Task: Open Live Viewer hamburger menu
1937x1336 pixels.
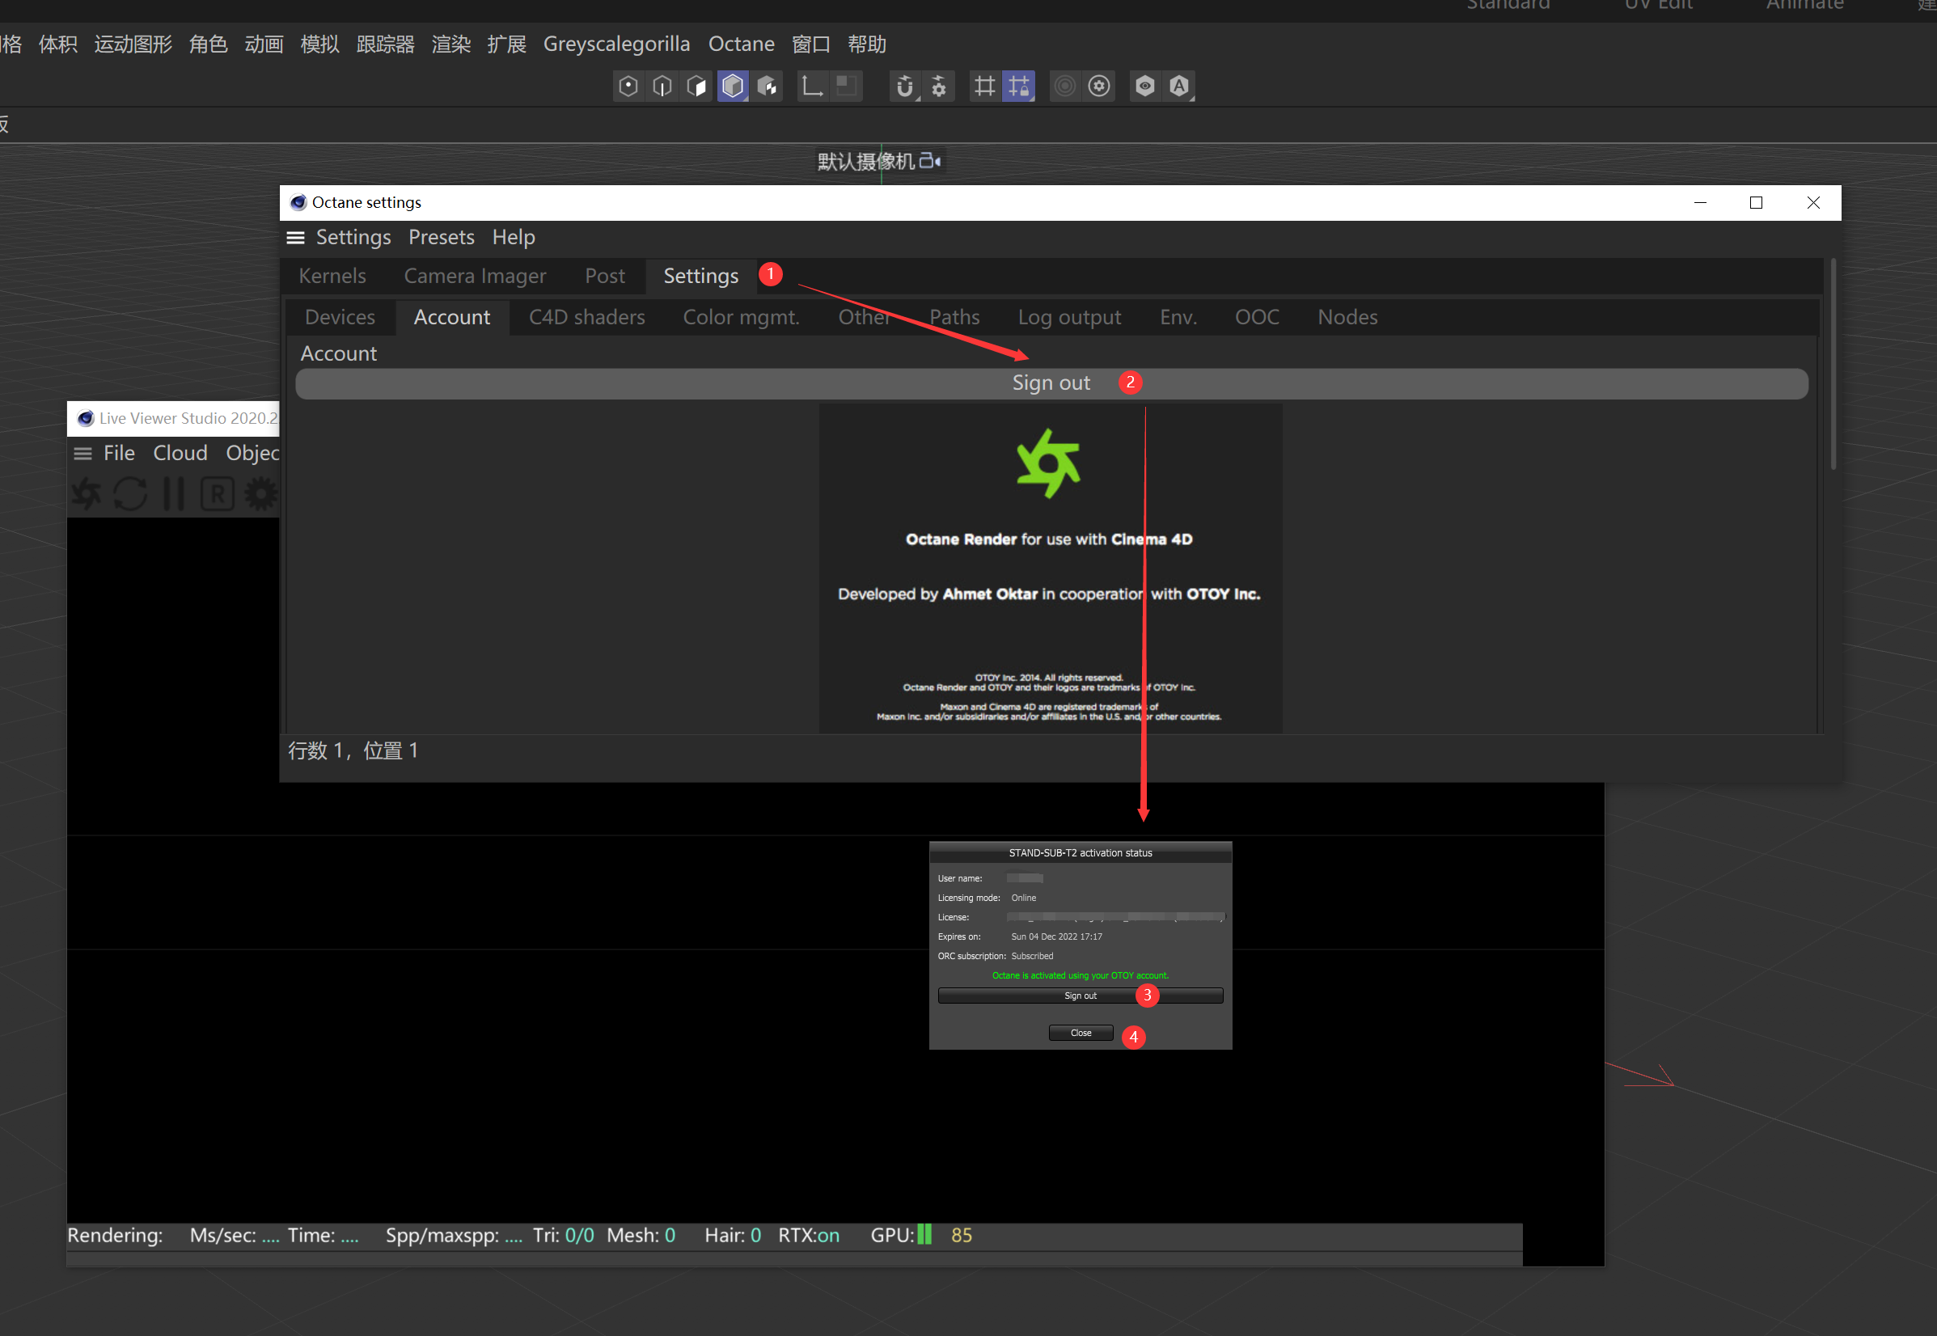Action: coord(82,454)
